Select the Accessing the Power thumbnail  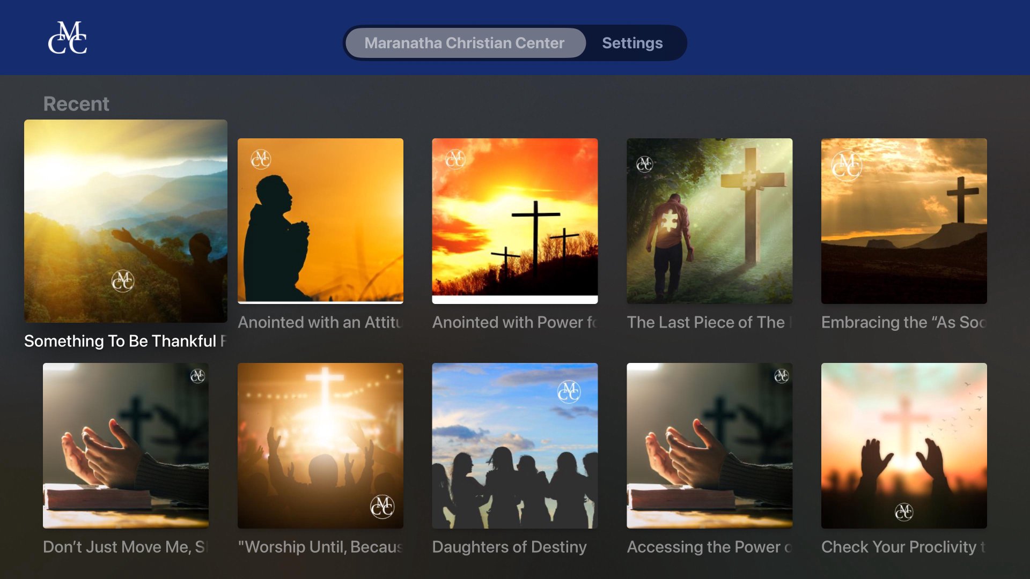pos(710,446)
